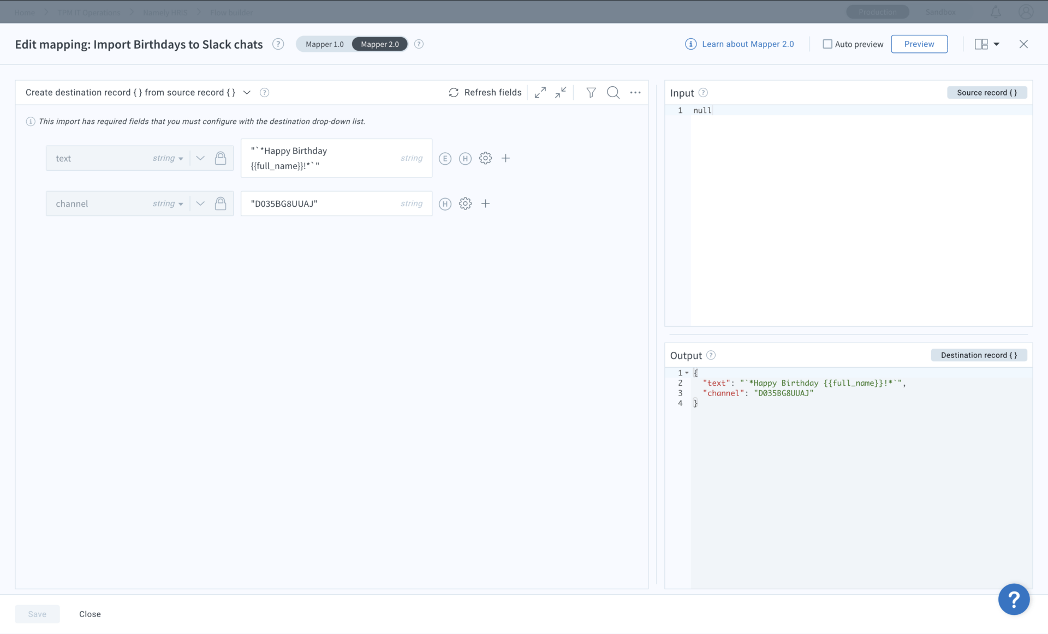Collapse all mapping rows icon

pos(561,93)
